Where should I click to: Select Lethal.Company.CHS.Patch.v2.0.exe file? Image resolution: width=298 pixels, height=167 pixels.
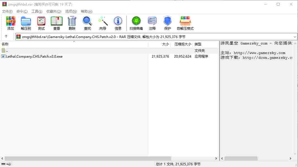[34, 56]
